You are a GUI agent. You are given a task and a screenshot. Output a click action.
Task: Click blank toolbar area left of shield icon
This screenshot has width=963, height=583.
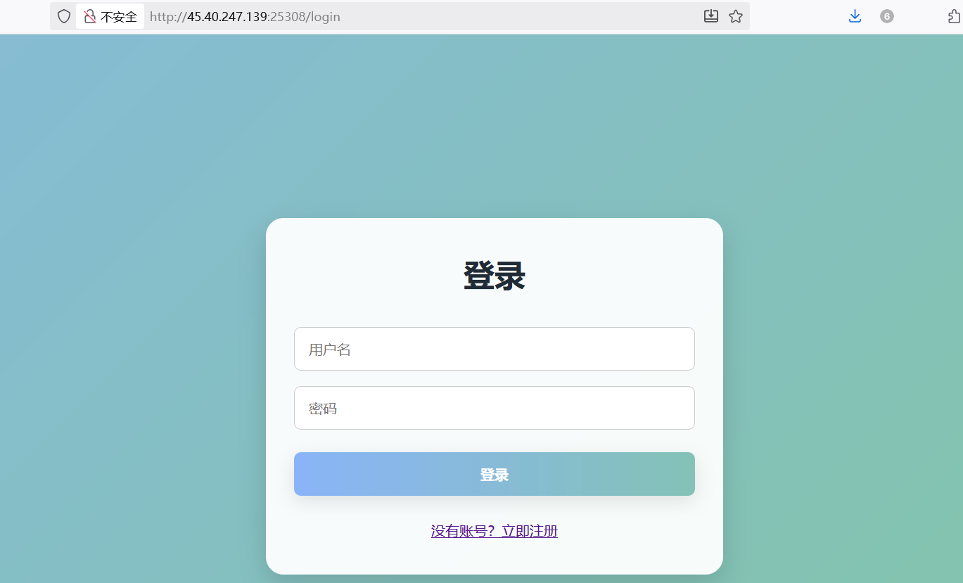point(25,16)
